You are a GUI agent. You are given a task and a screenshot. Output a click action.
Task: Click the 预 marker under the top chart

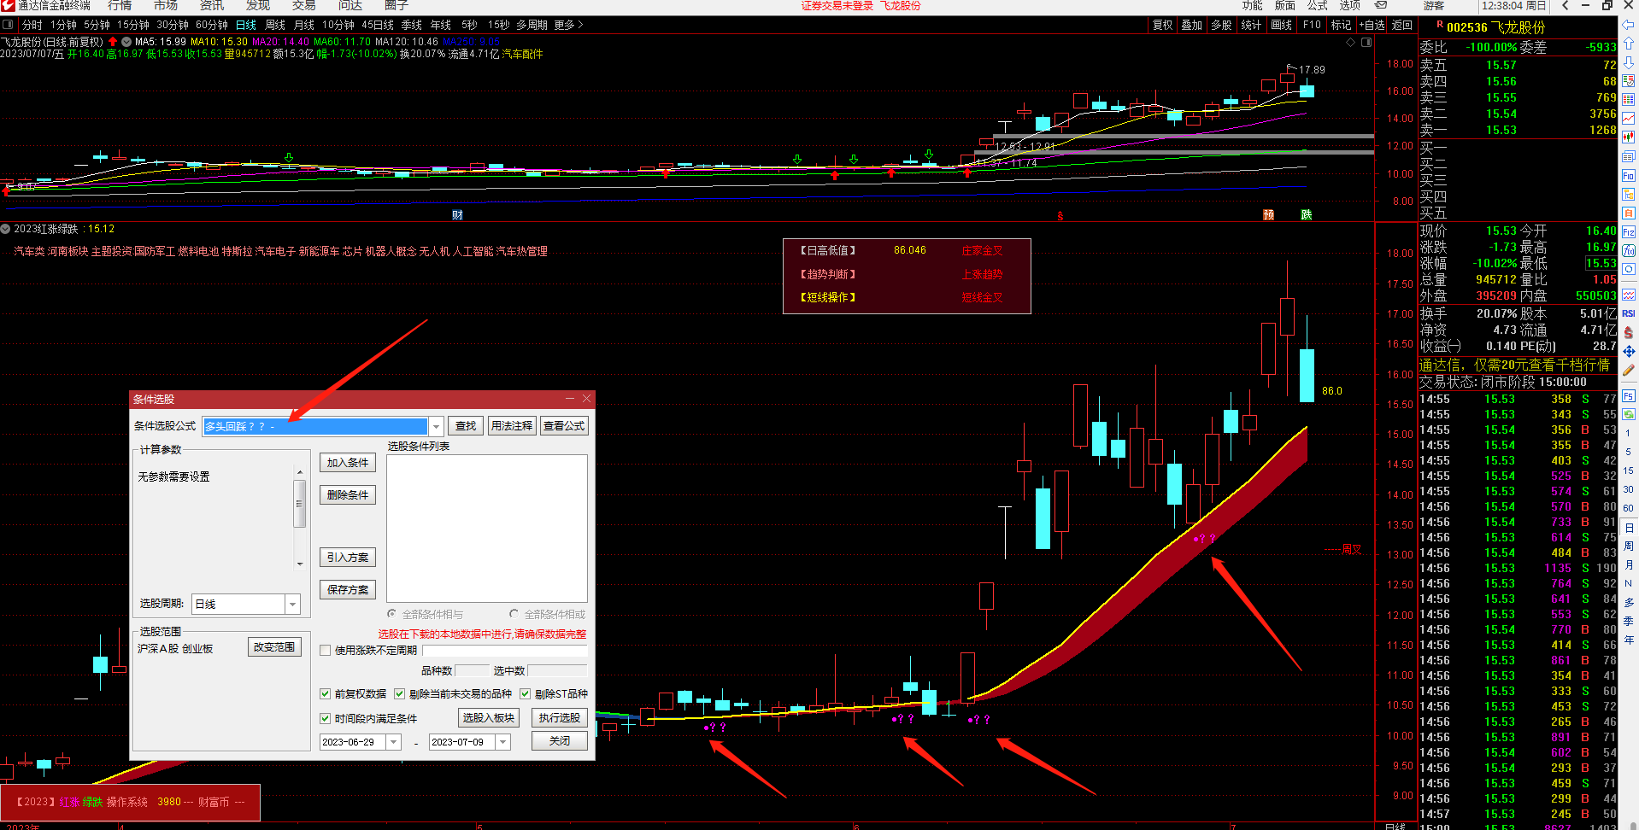coord(1268,215)
